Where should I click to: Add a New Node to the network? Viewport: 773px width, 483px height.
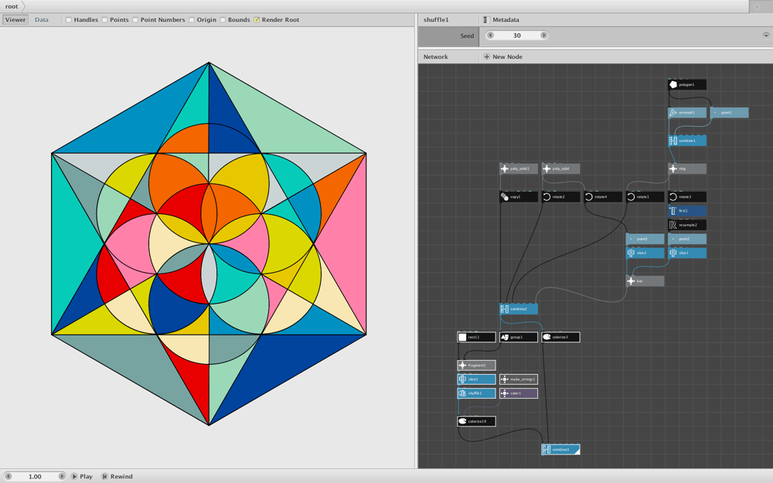click(503, 56)
